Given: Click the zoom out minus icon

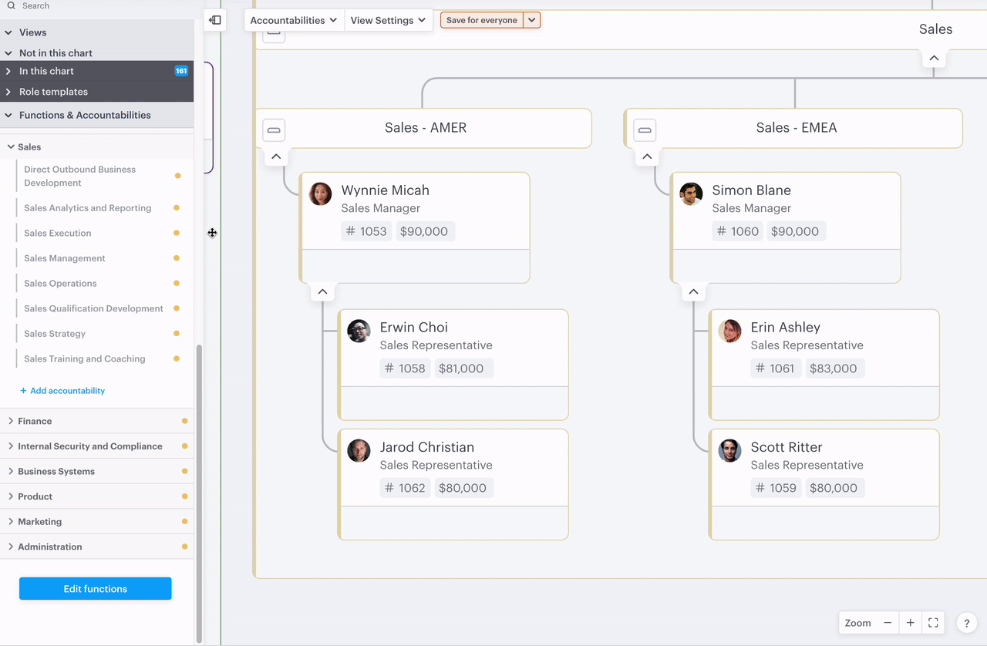Looking at the screenshot, I should click(888, 623).
